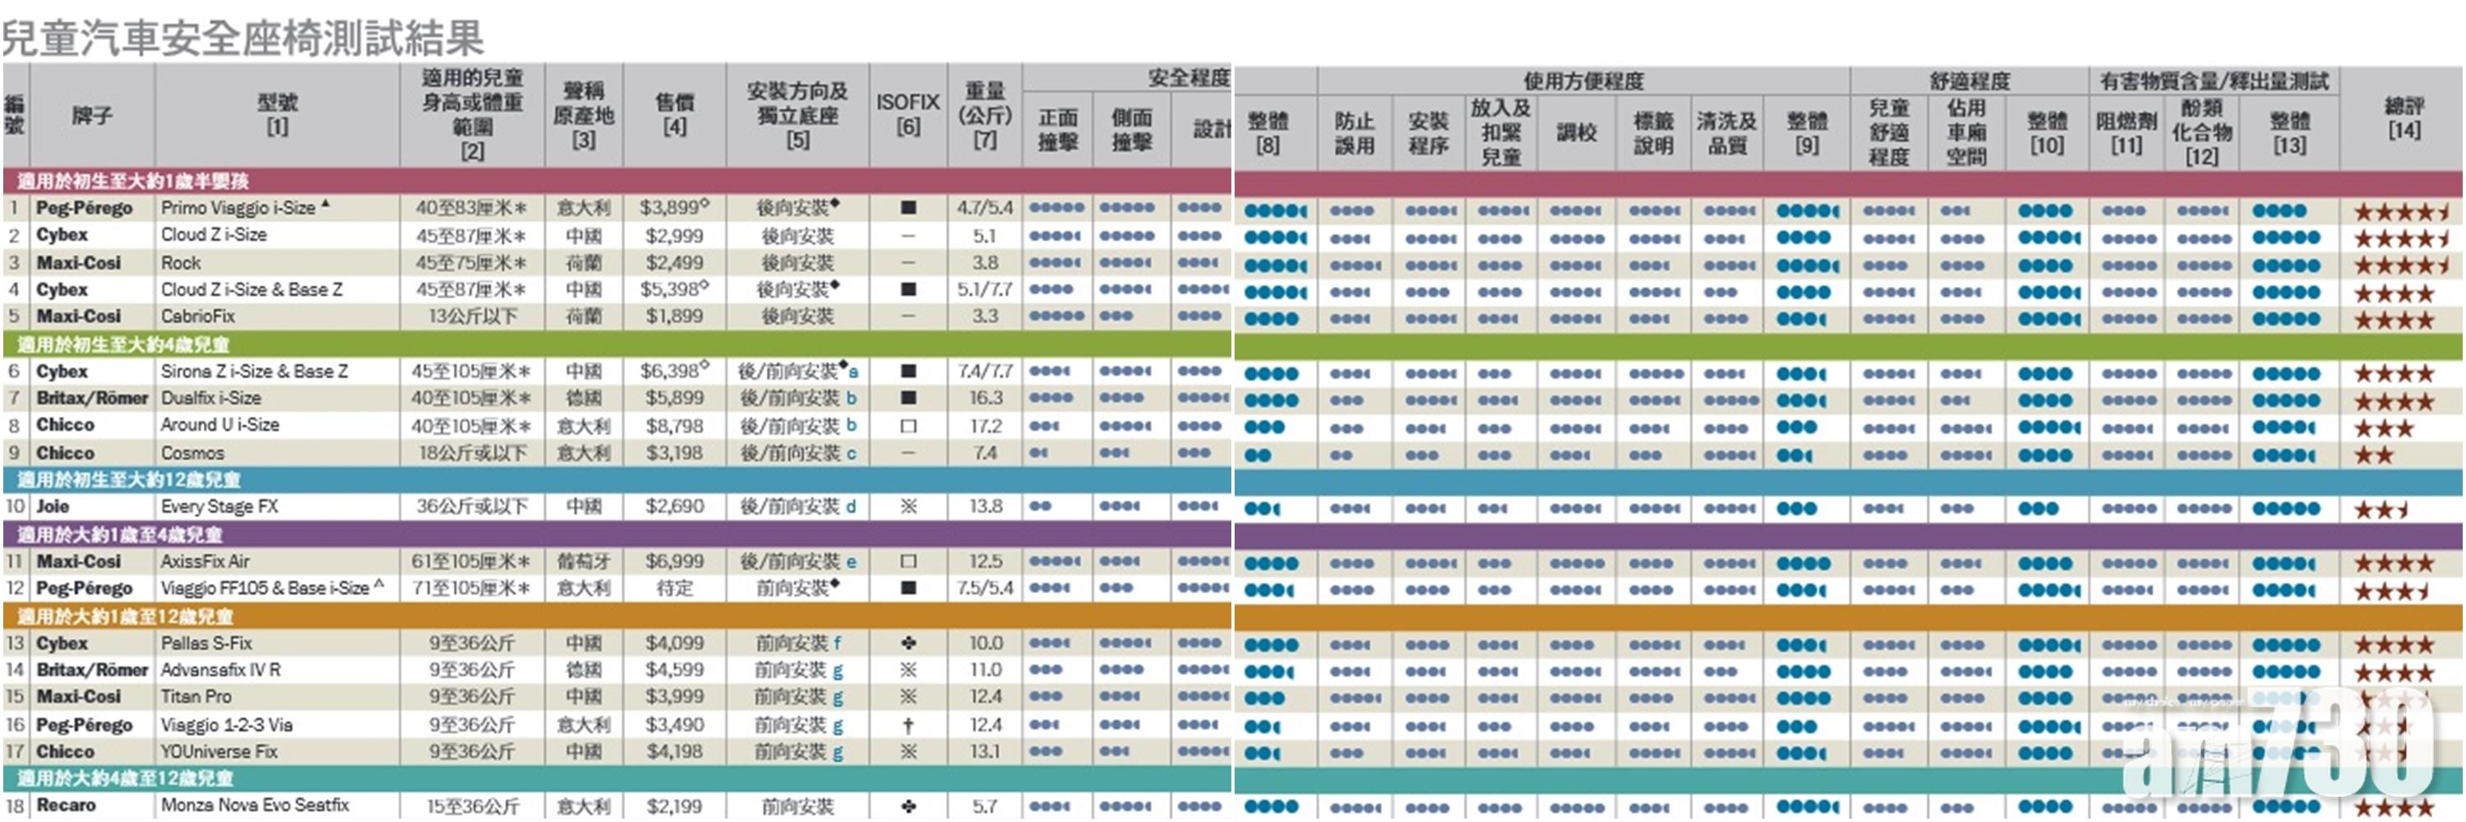The image size is (2466, 822).
Task: Click the hollow ISOFIX square for Around U i-Size
Action: coord(907,426)
